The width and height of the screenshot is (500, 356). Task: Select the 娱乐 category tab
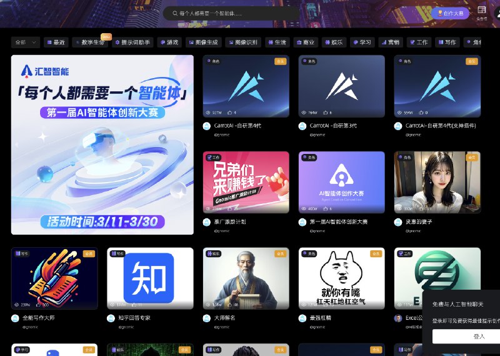coord(334,42)
